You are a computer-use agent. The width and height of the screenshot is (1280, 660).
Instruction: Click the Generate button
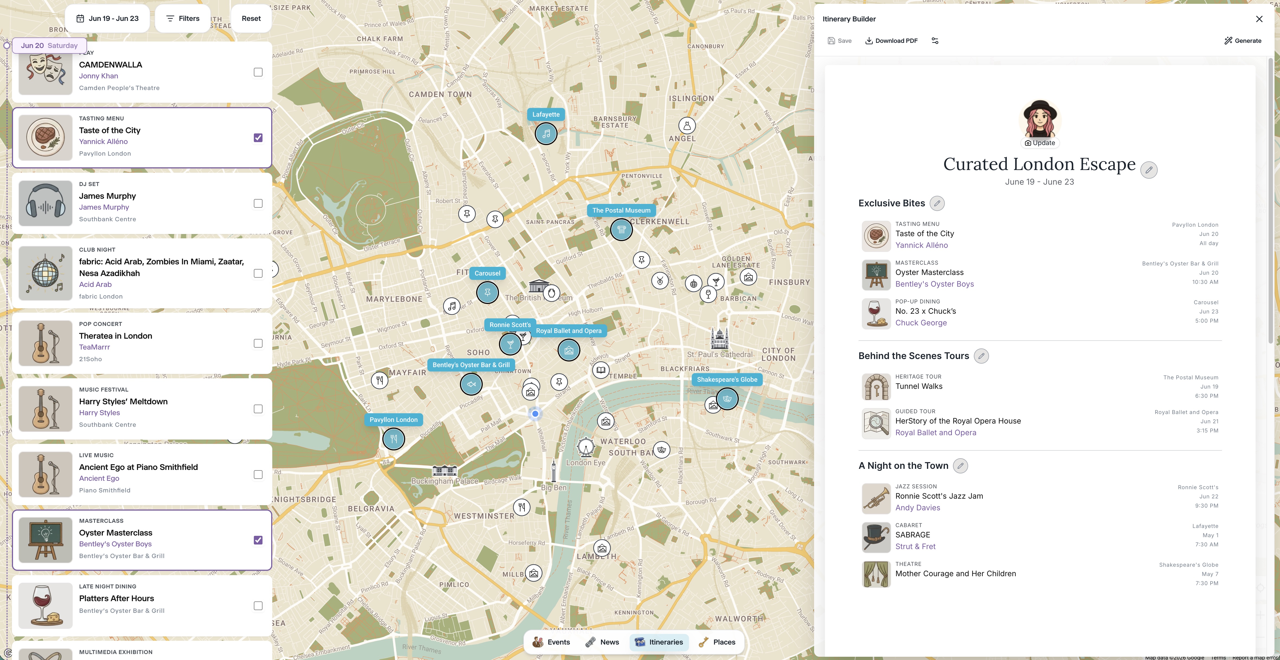pyautogui.click(x=1242, y=41)
